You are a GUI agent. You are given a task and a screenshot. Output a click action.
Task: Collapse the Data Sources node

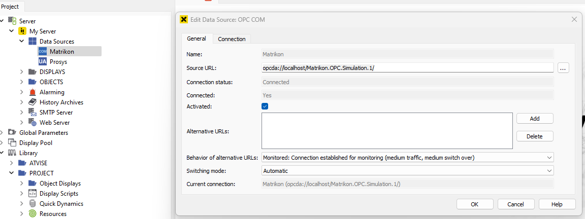click(22, 42)
